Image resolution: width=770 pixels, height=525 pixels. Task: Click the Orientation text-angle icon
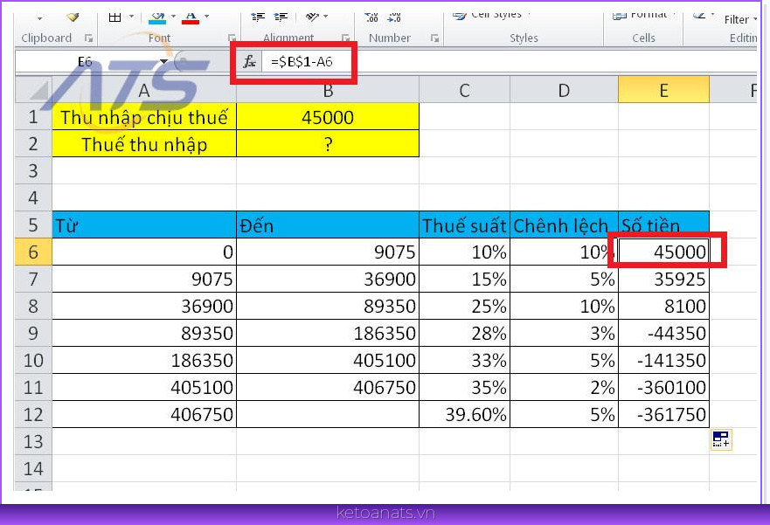[x=312, y=17]
